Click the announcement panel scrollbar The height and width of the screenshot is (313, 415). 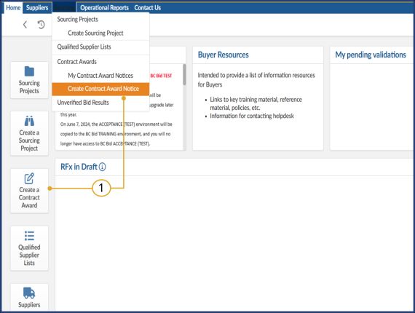tap(184, 75)
